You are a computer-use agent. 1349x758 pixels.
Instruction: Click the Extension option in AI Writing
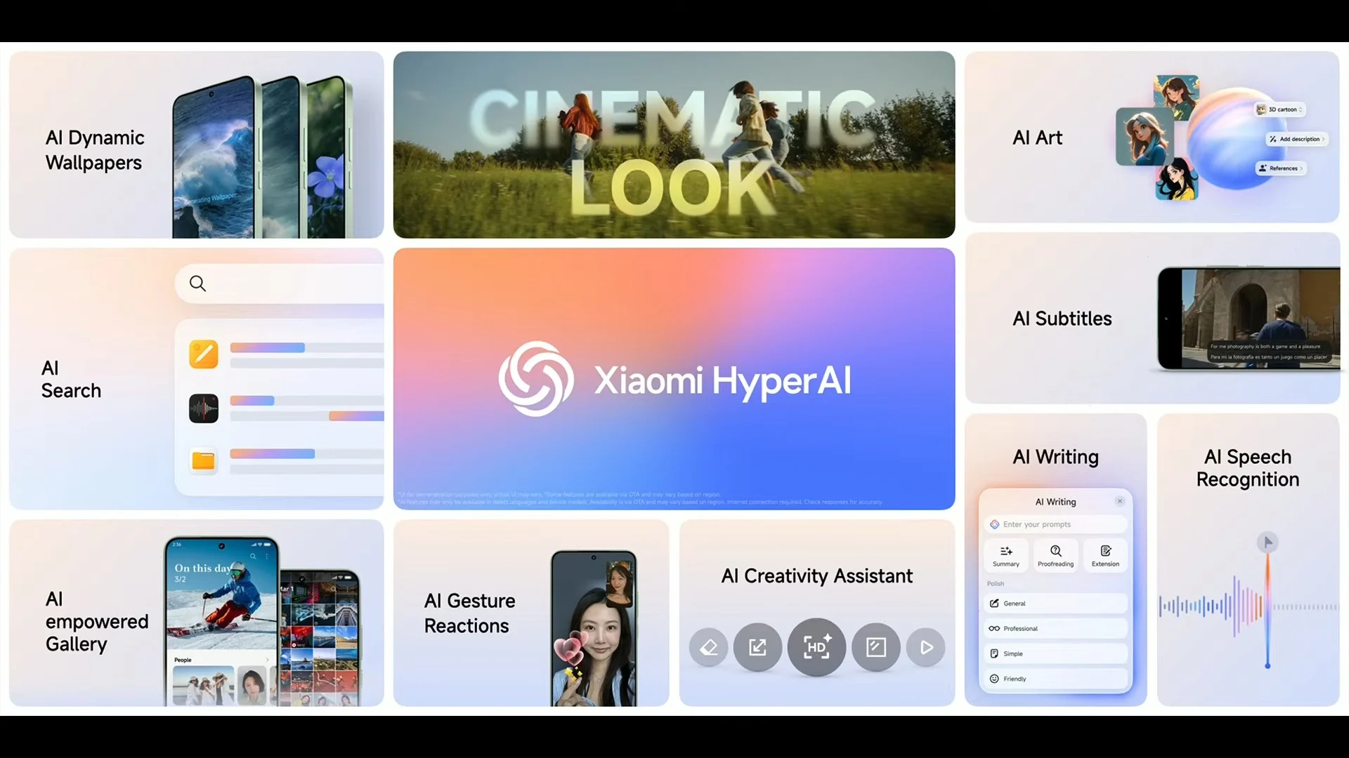[x=1106, y=556]
